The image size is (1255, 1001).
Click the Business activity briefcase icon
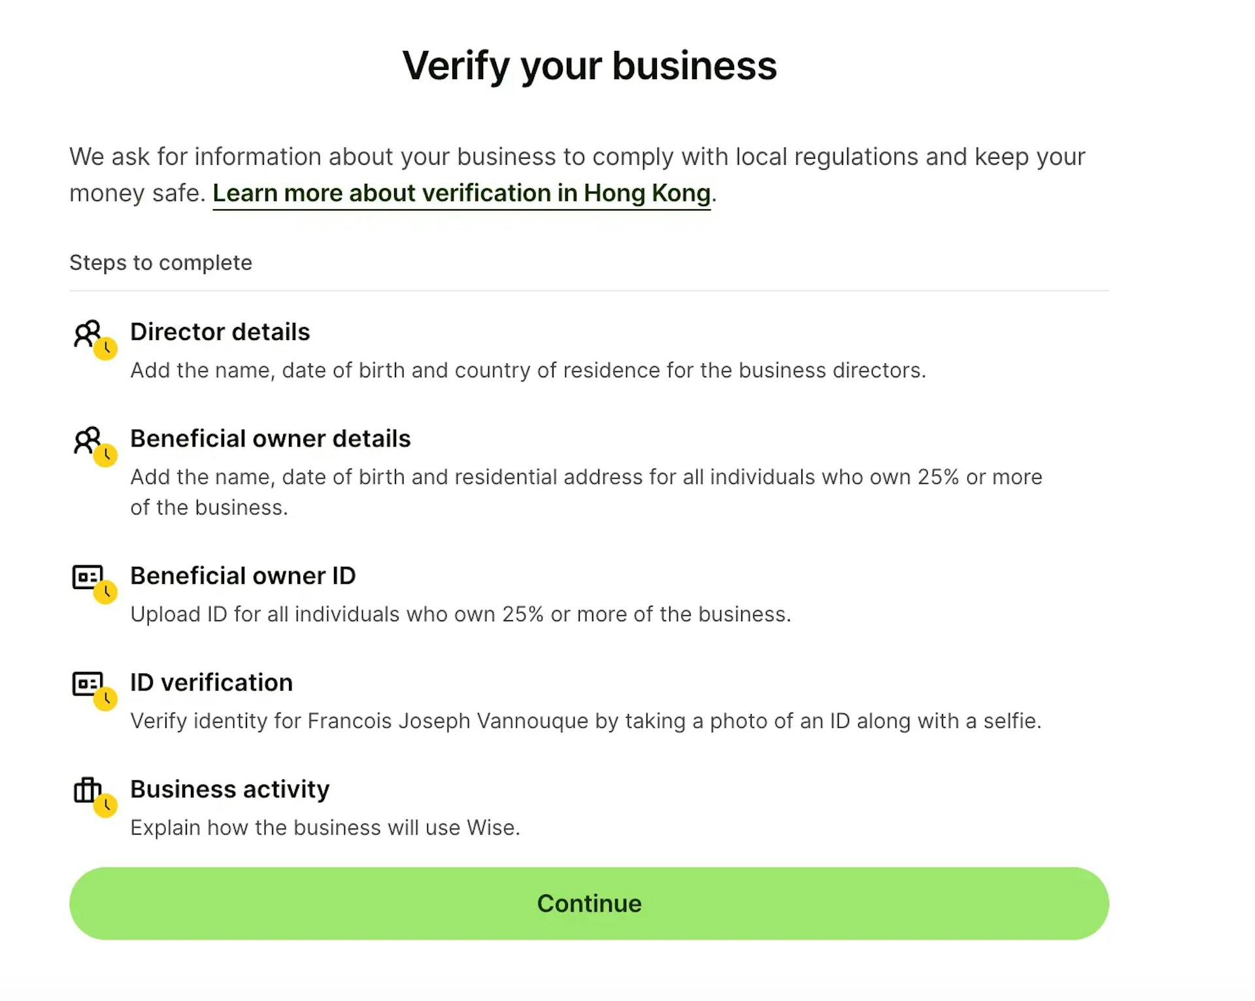point(88,792)
